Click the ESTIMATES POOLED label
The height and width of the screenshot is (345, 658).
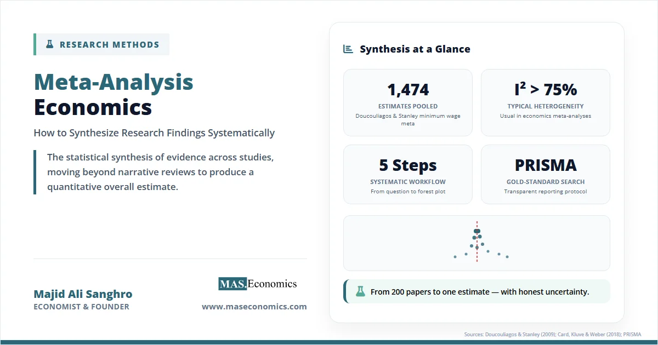pyautogui.click(x=408, y=106)
